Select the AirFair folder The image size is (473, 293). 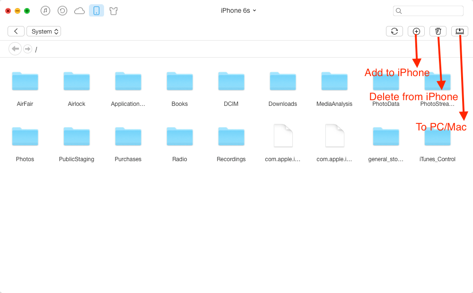(25, 81)
